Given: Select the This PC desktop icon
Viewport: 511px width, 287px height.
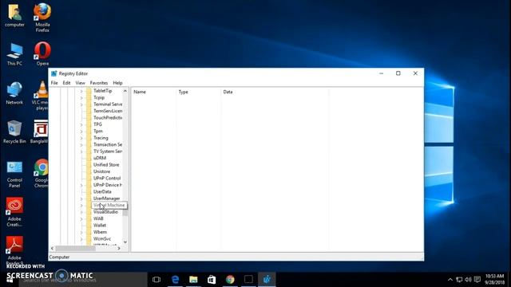Looking at the screenshot, I should (14, 54).
